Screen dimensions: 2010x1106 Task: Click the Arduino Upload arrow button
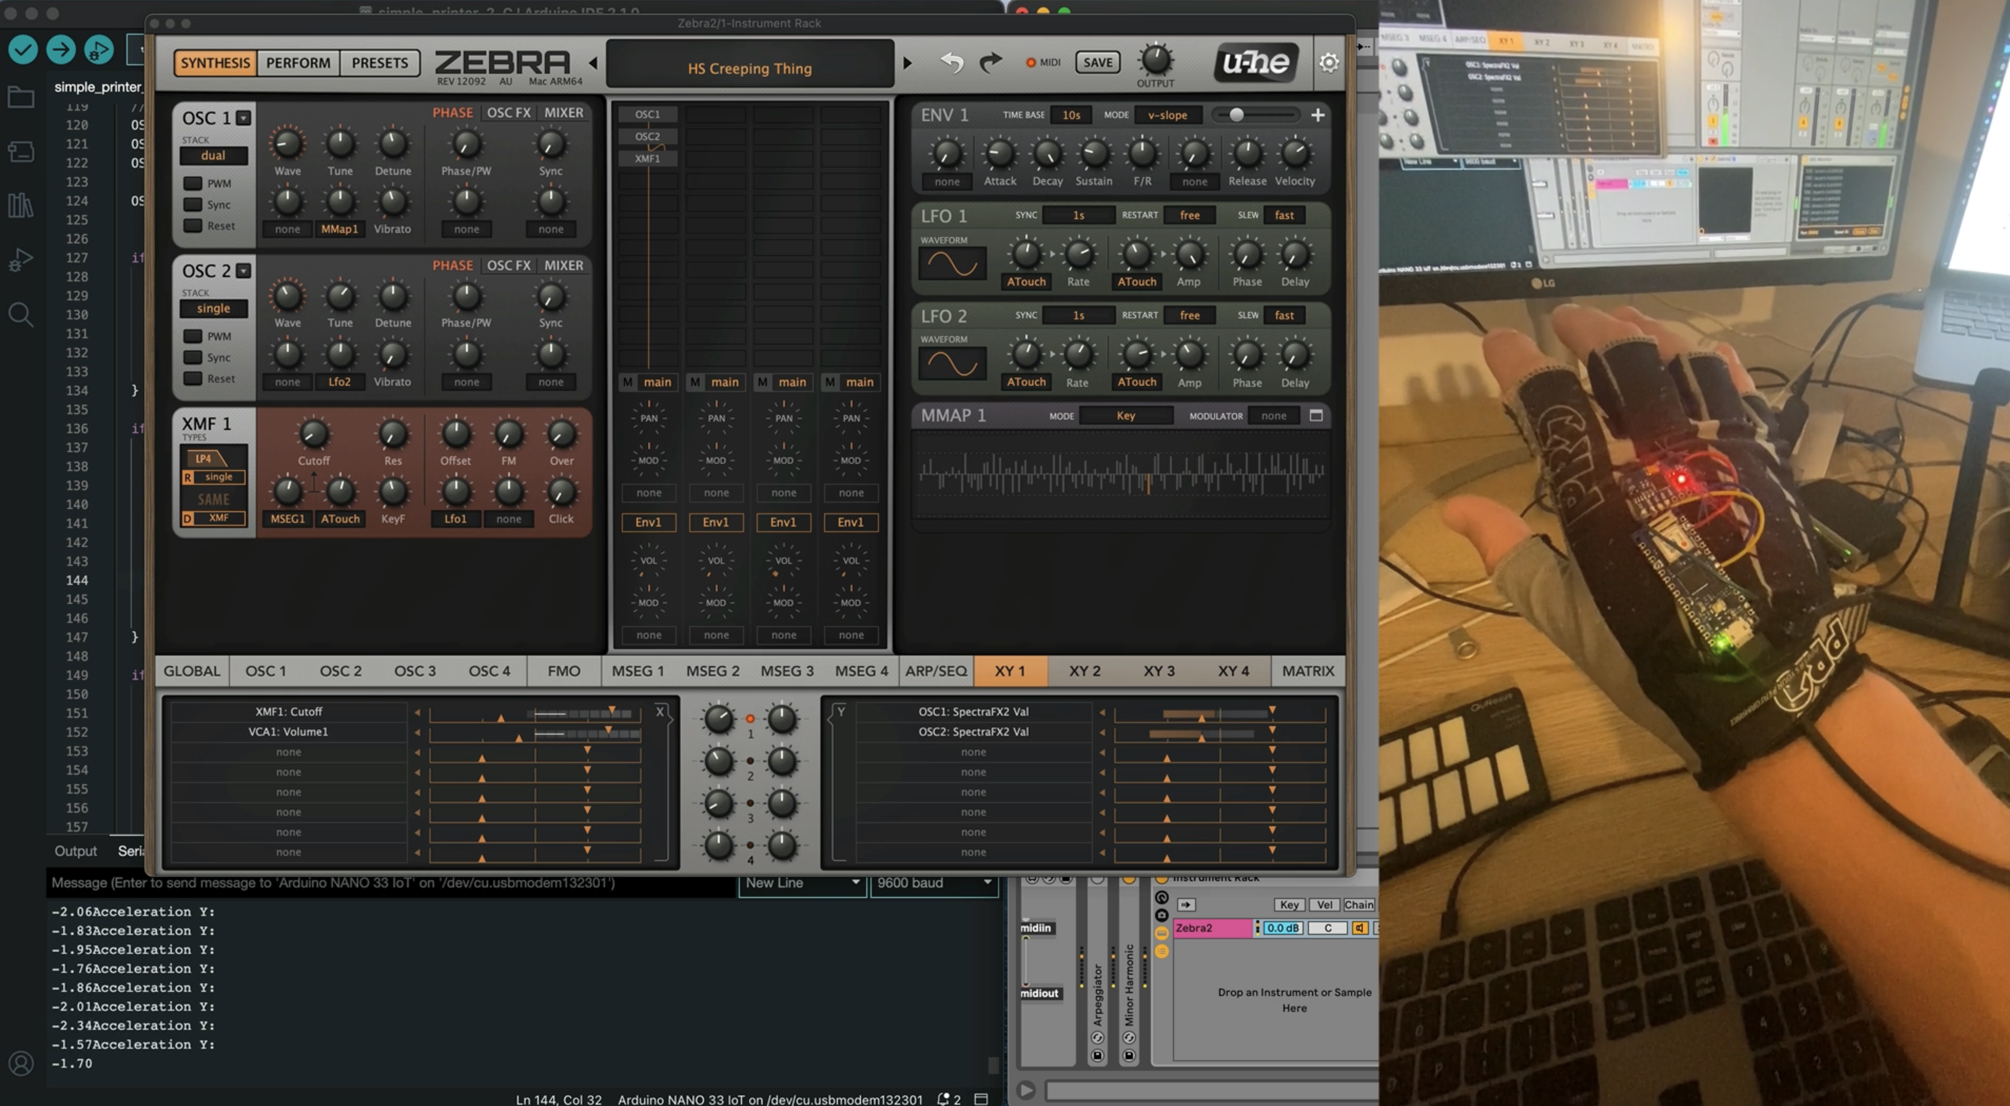pyautogui.click(x=61, y=50)
